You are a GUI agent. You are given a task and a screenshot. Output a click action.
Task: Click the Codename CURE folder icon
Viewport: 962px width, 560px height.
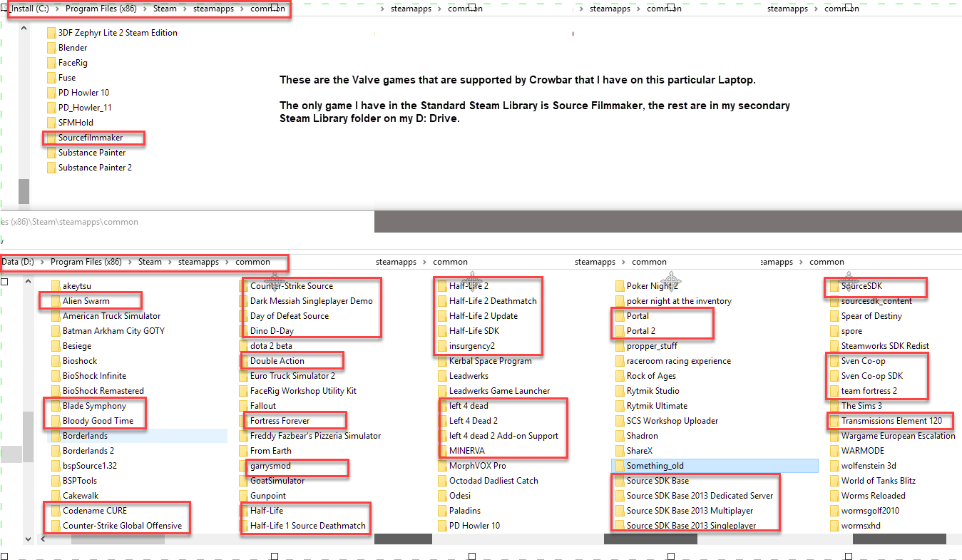click(x=56, y=511)
